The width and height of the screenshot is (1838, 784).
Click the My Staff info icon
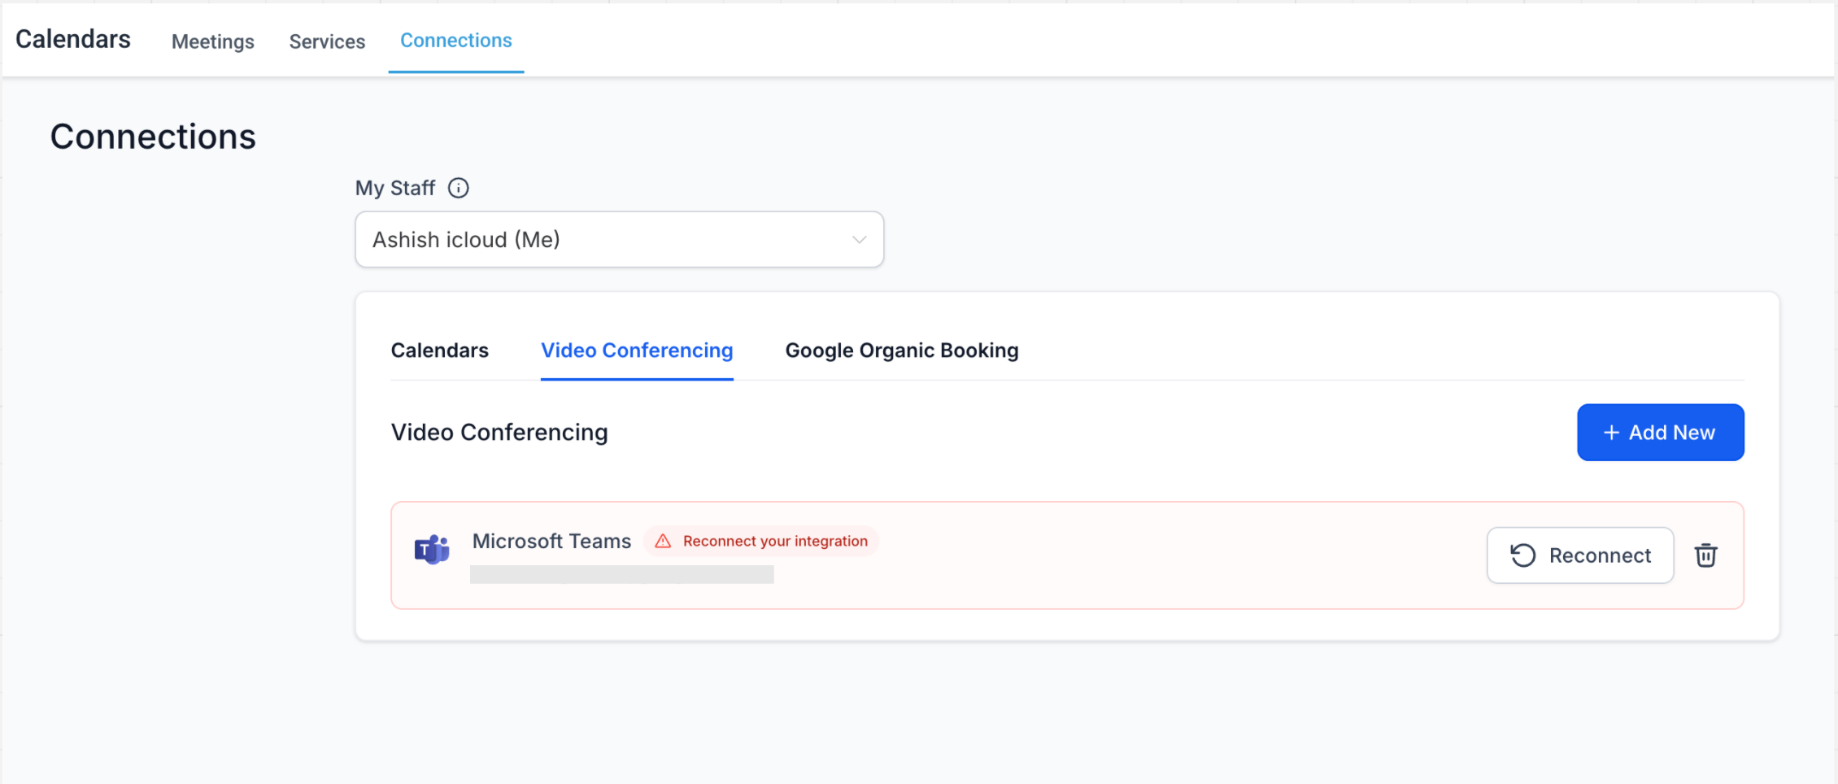coord(459,188)
